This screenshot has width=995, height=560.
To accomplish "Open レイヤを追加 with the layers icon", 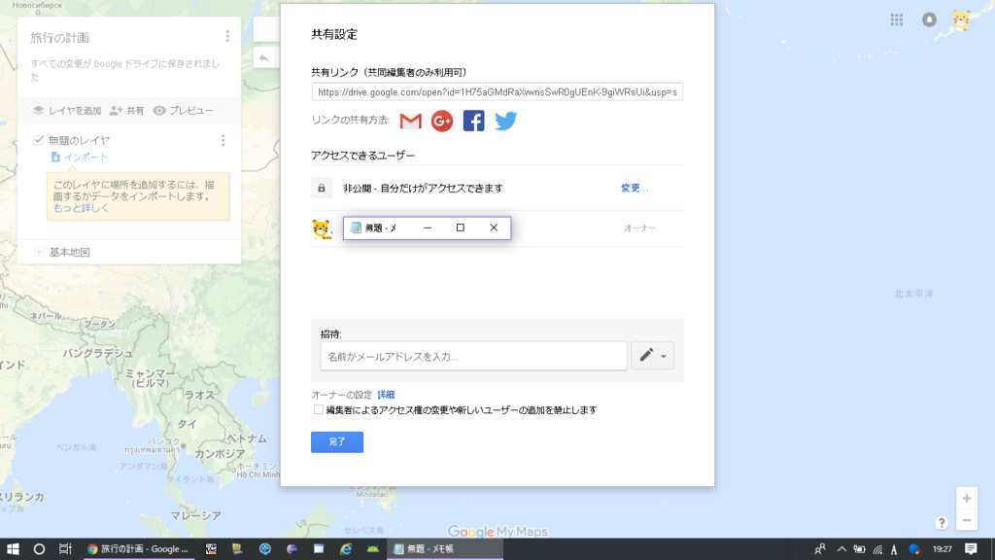I will click(37, 110).
